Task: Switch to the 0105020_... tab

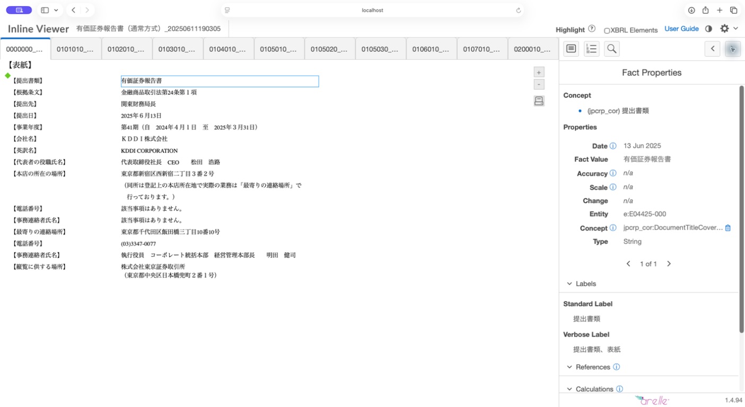Action: click(x=330, y=49)
